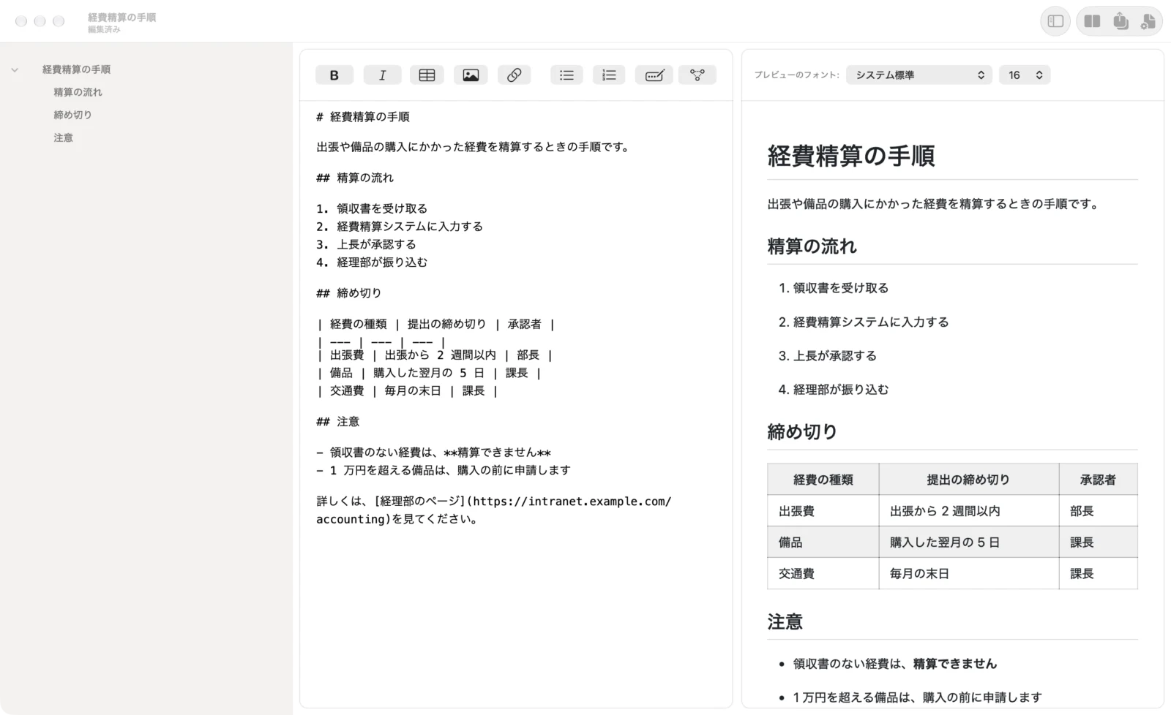Screen dimensions: 1171x715
Task: Click the プレビューのフォント label
Action: (797, 75)
